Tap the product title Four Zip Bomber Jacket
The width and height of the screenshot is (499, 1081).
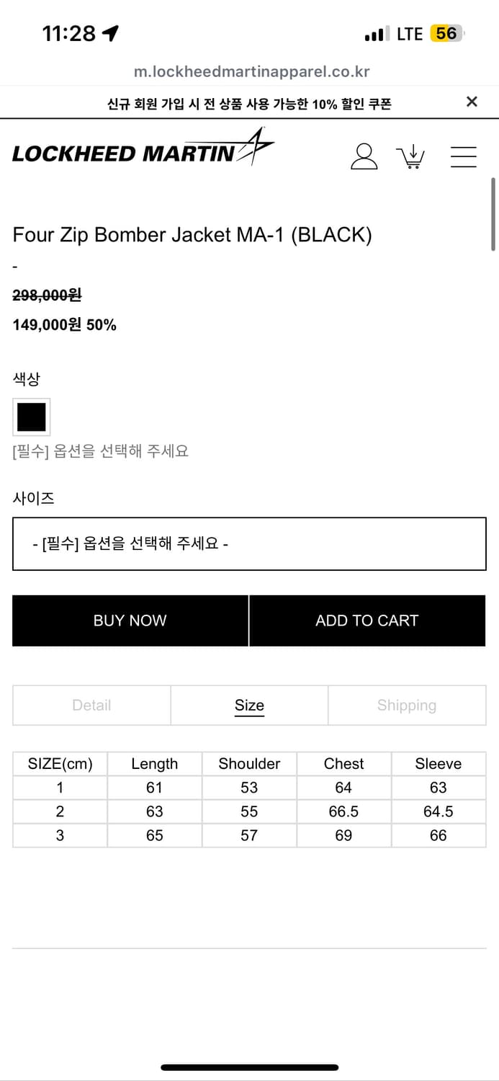[x=192, y=235]
